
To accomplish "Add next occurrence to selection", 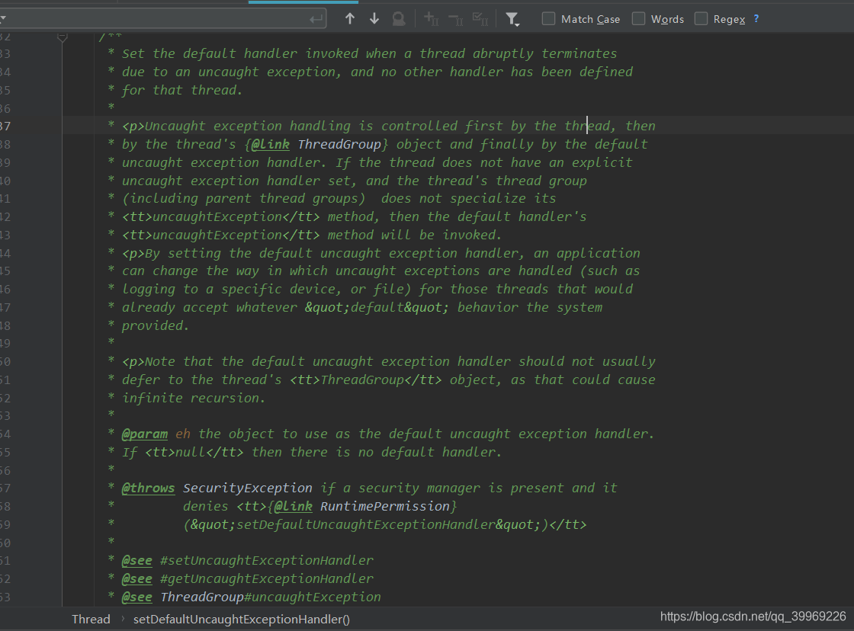I will 430,19.
